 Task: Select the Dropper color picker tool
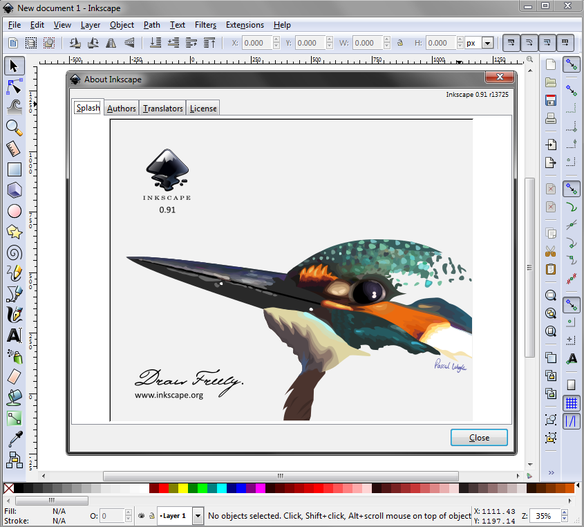(x=15, y=438)
